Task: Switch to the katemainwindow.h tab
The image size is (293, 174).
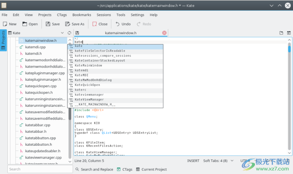Action: click(x=121, y=33)
